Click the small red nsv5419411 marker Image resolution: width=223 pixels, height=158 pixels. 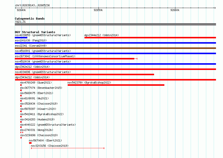click(21, 117)
